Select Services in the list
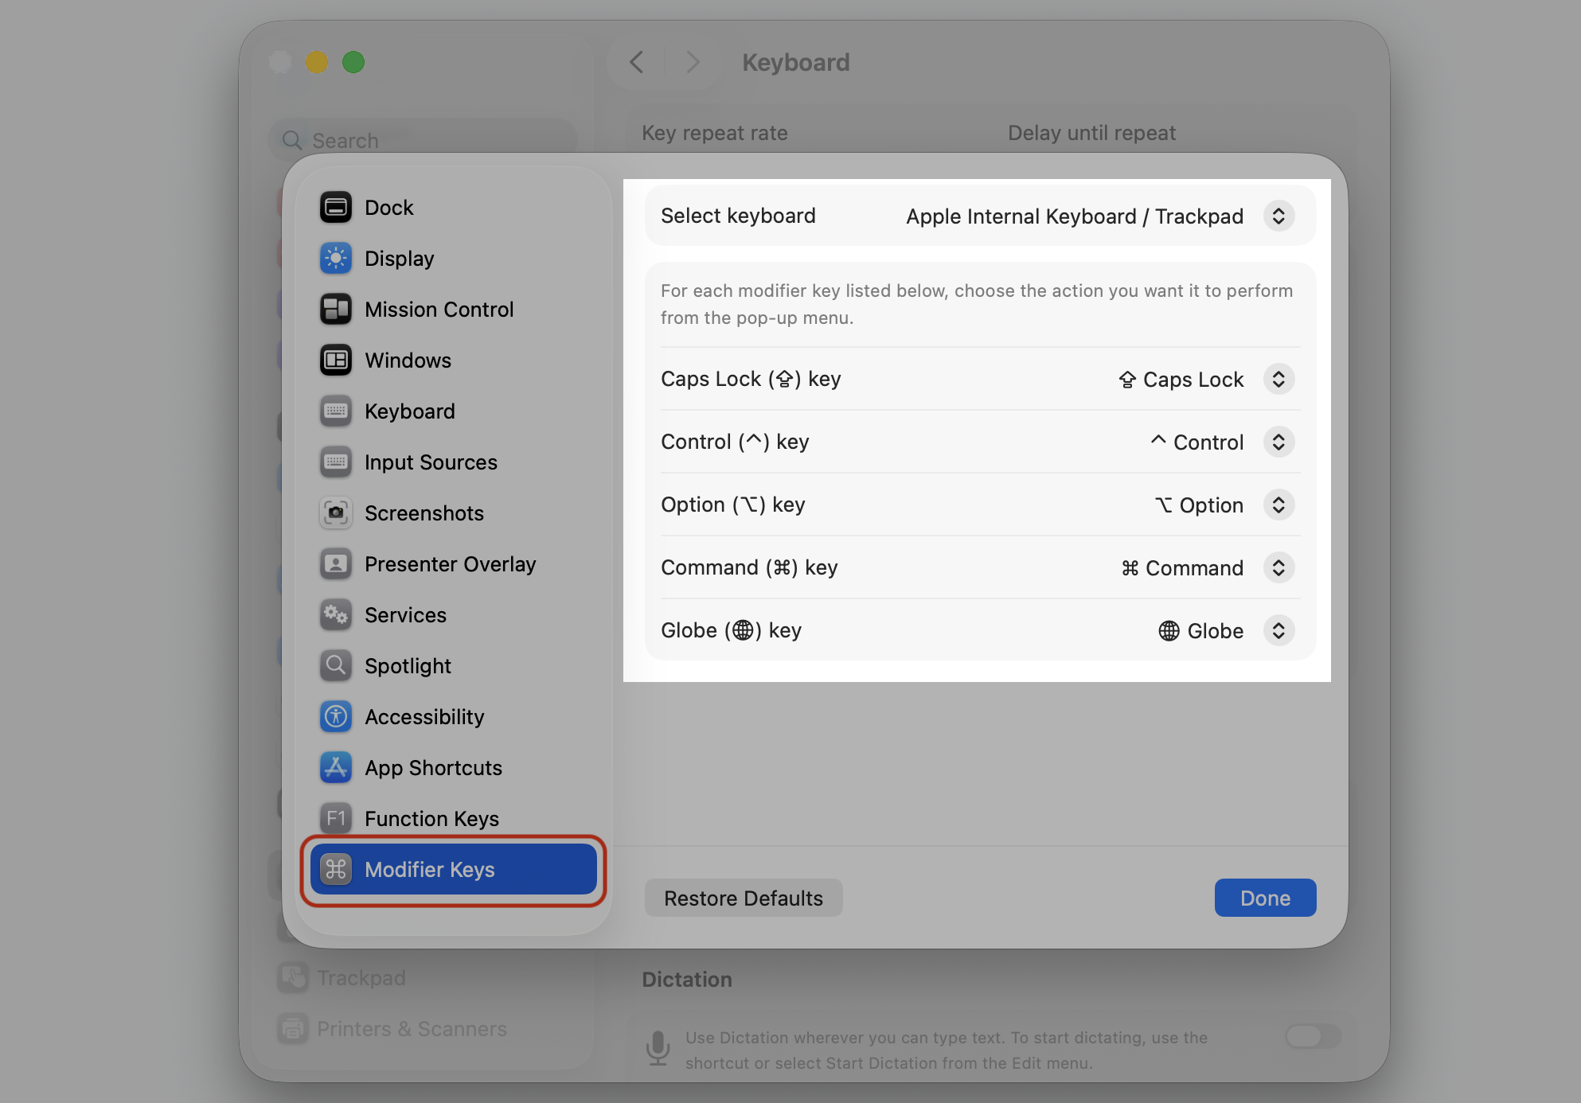 (453, 615)
